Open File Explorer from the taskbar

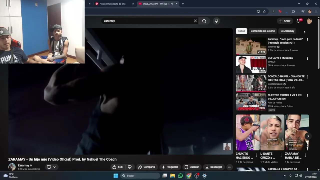(x=172, y=176)
